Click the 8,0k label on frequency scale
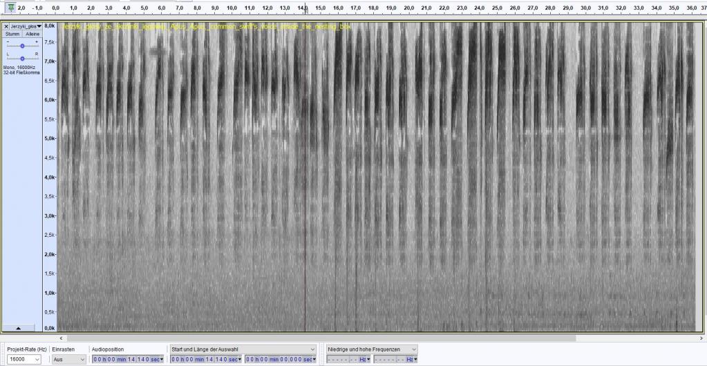 (50, 26)
